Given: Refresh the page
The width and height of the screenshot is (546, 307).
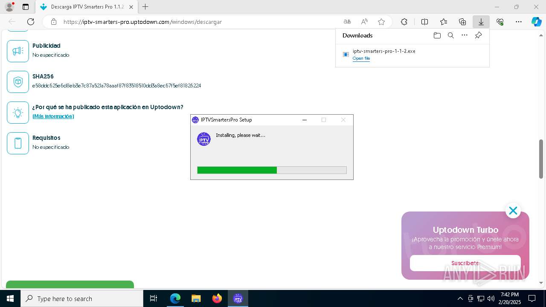Looking at the screenshot, I should pos(31,22).
